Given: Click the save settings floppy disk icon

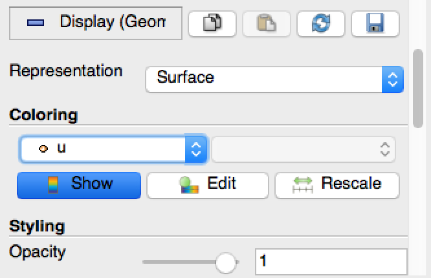Looking at the screenshot, I should coord(375,24).
